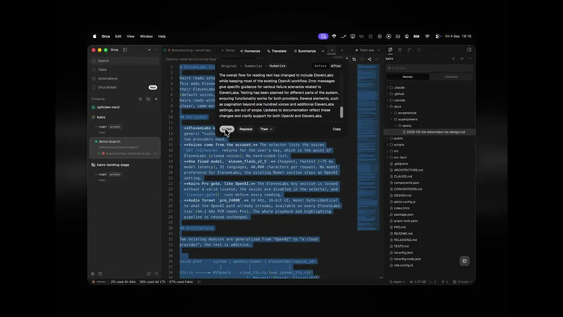Toggle the Orca sidebar panel icon

click(125, 50)
